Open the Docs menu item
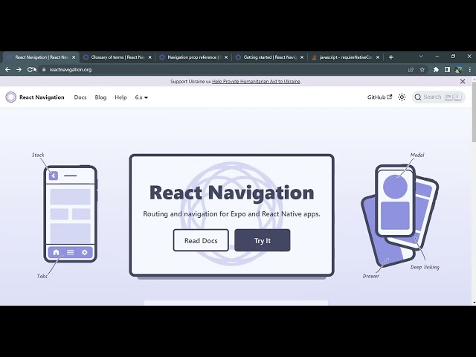The image size is (476, 357). [80, 97]
